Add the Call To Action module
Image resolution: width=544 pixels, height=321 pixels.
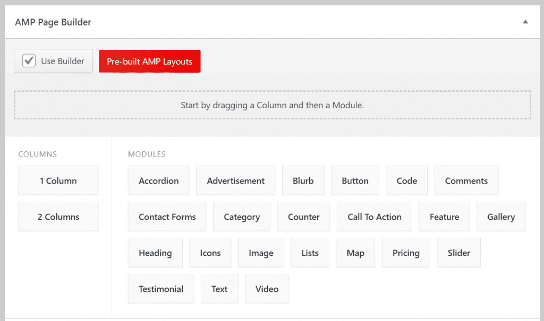[374, 216]
